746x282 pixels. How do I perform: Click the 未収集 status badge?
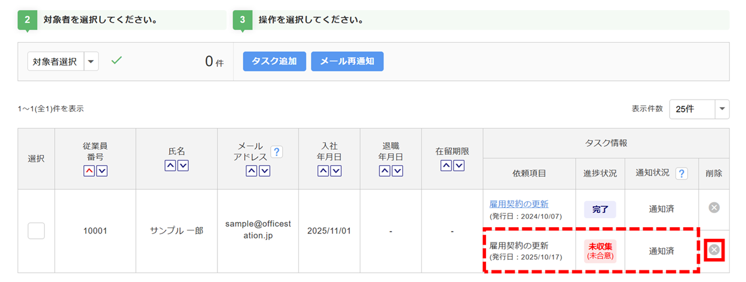[600, 251]
